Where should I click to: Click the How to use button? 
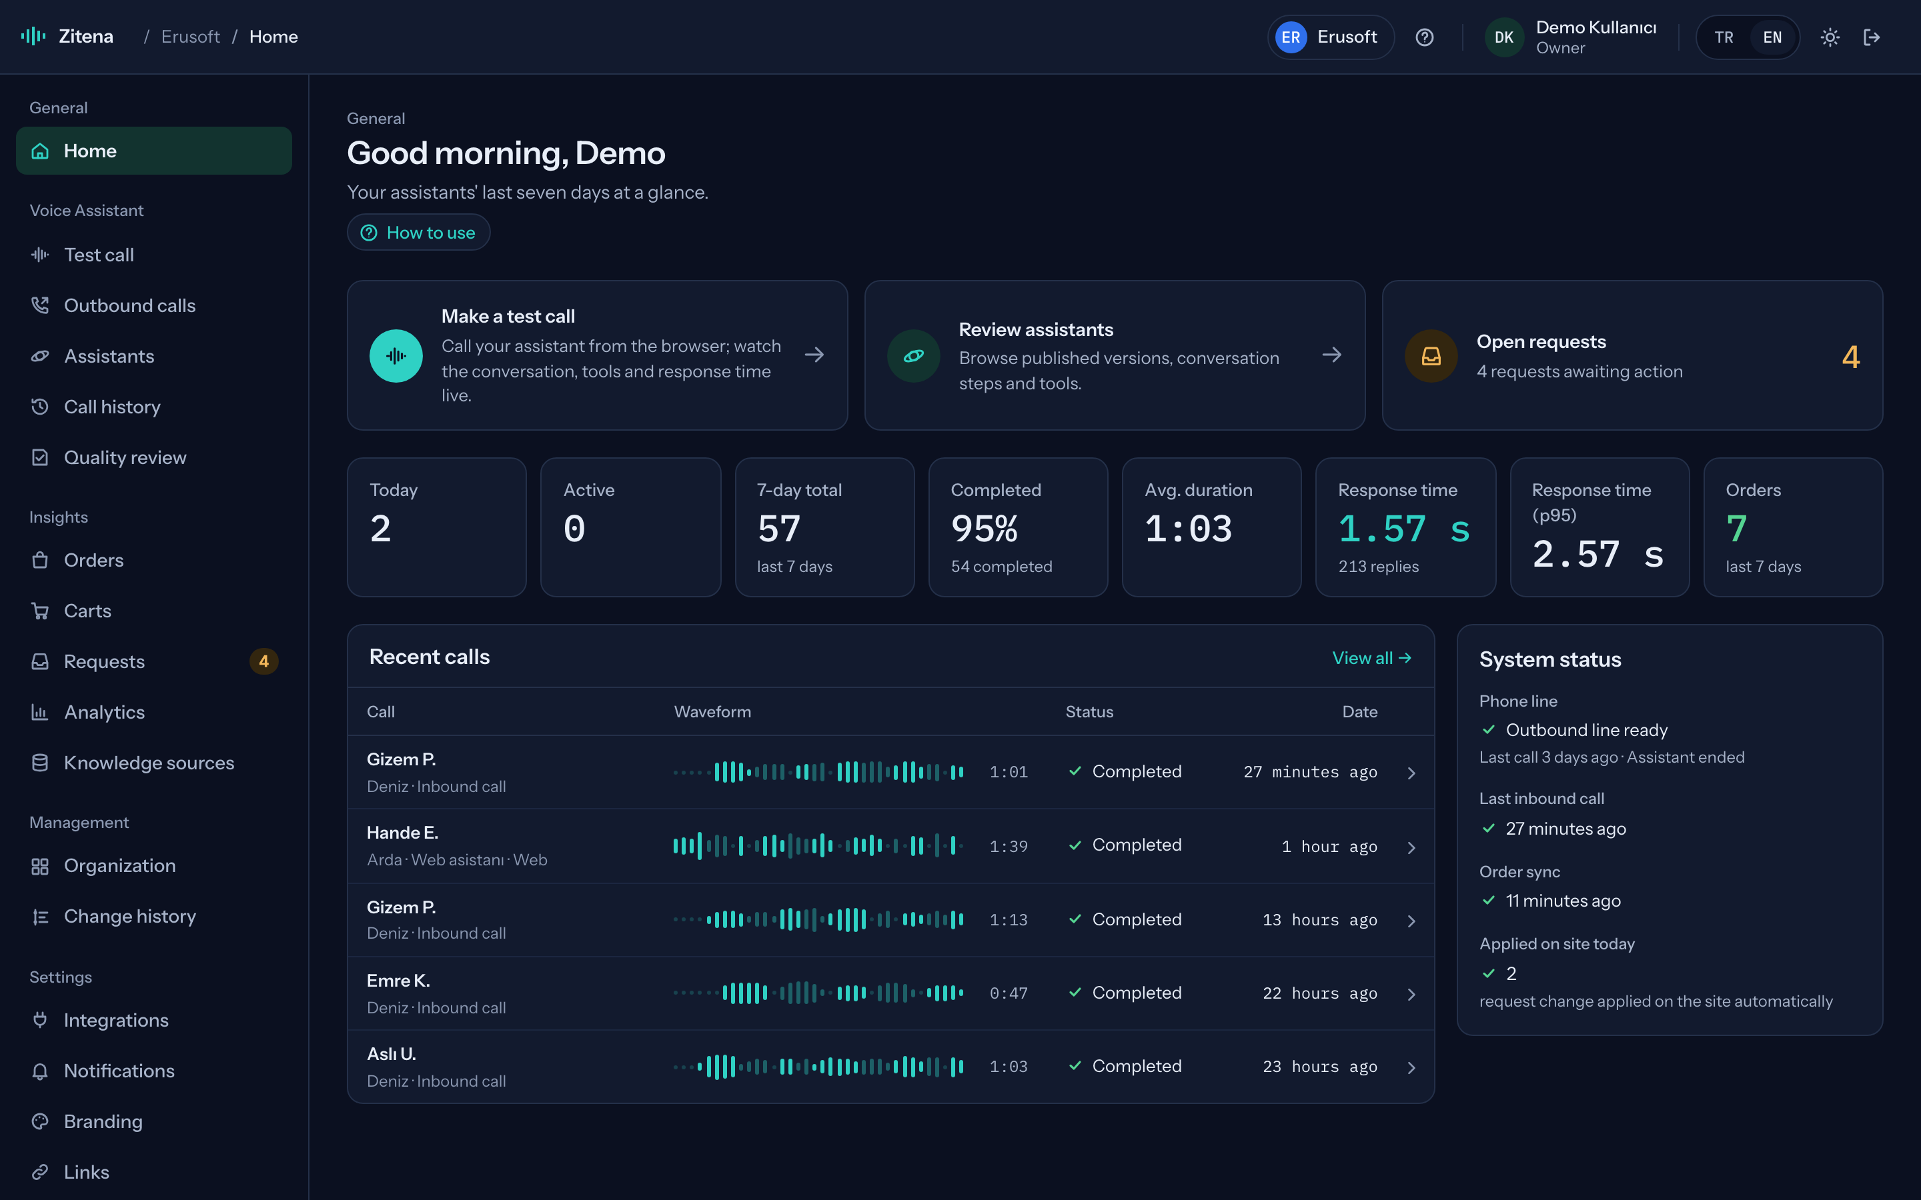[418, 233]
